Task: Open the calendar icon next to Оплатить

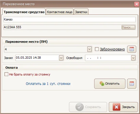Action: click(x=132, y=84)
